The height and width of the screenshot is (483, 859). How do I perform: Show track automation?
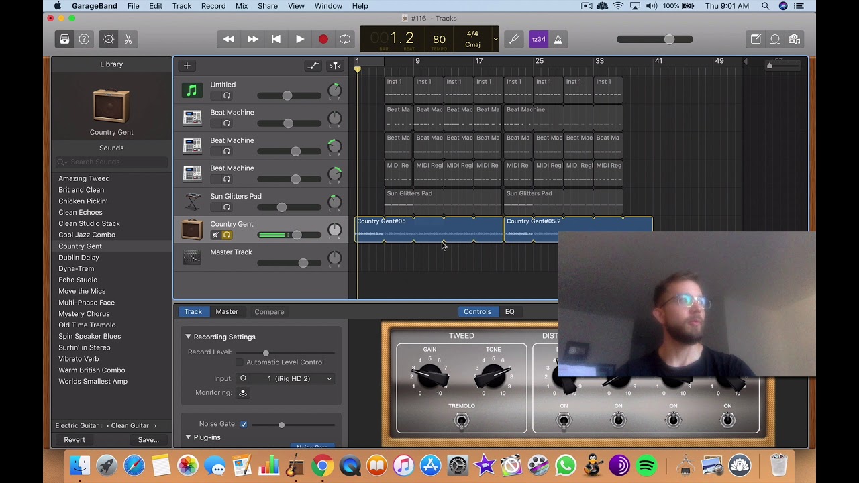point(313,66)
